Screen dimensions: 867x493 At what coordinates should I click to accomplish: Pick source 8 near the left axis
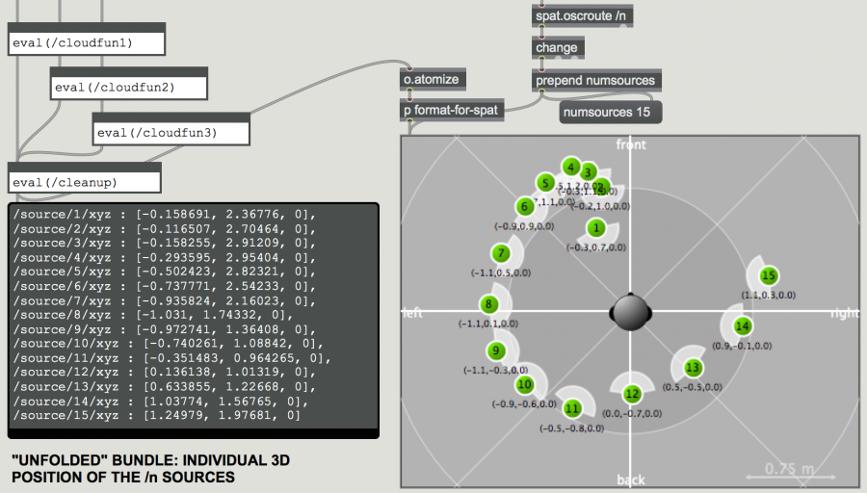point(489,304)
